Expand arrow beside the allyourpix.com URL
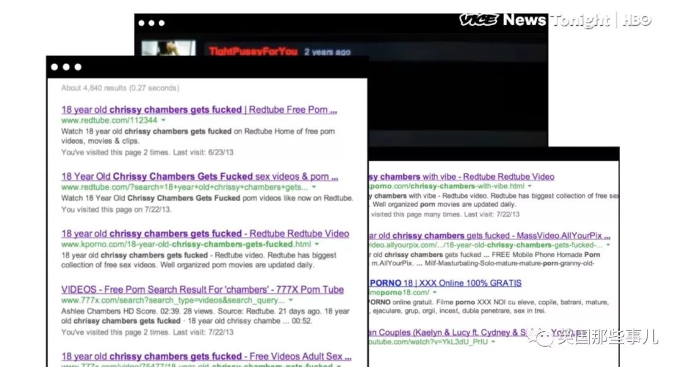This screenshot has width=681, height=367. (x=608, y=245)
